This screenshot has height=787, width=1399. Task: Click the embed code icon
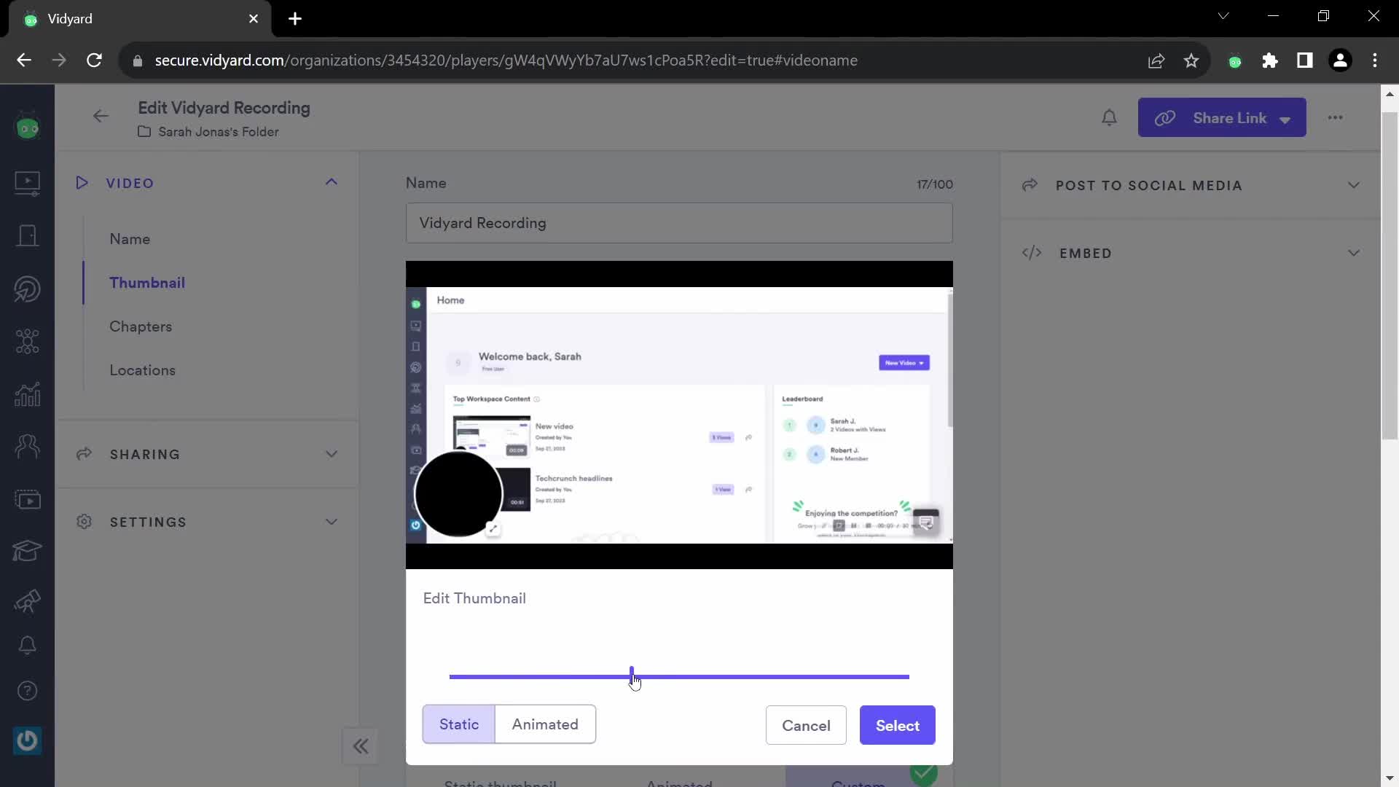coord(1032,253)
